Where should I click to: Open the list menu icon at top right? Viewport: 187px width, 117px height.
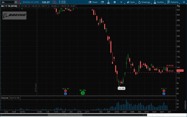pos(184,2)
